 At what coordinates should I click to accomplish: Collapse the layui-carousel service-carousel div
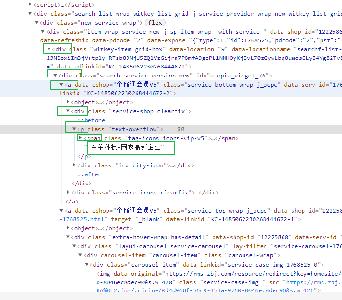point(74,246)
